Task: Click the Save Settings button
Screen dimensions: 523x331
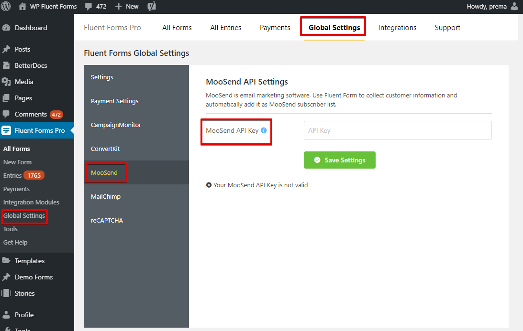Action: (340, 160)
